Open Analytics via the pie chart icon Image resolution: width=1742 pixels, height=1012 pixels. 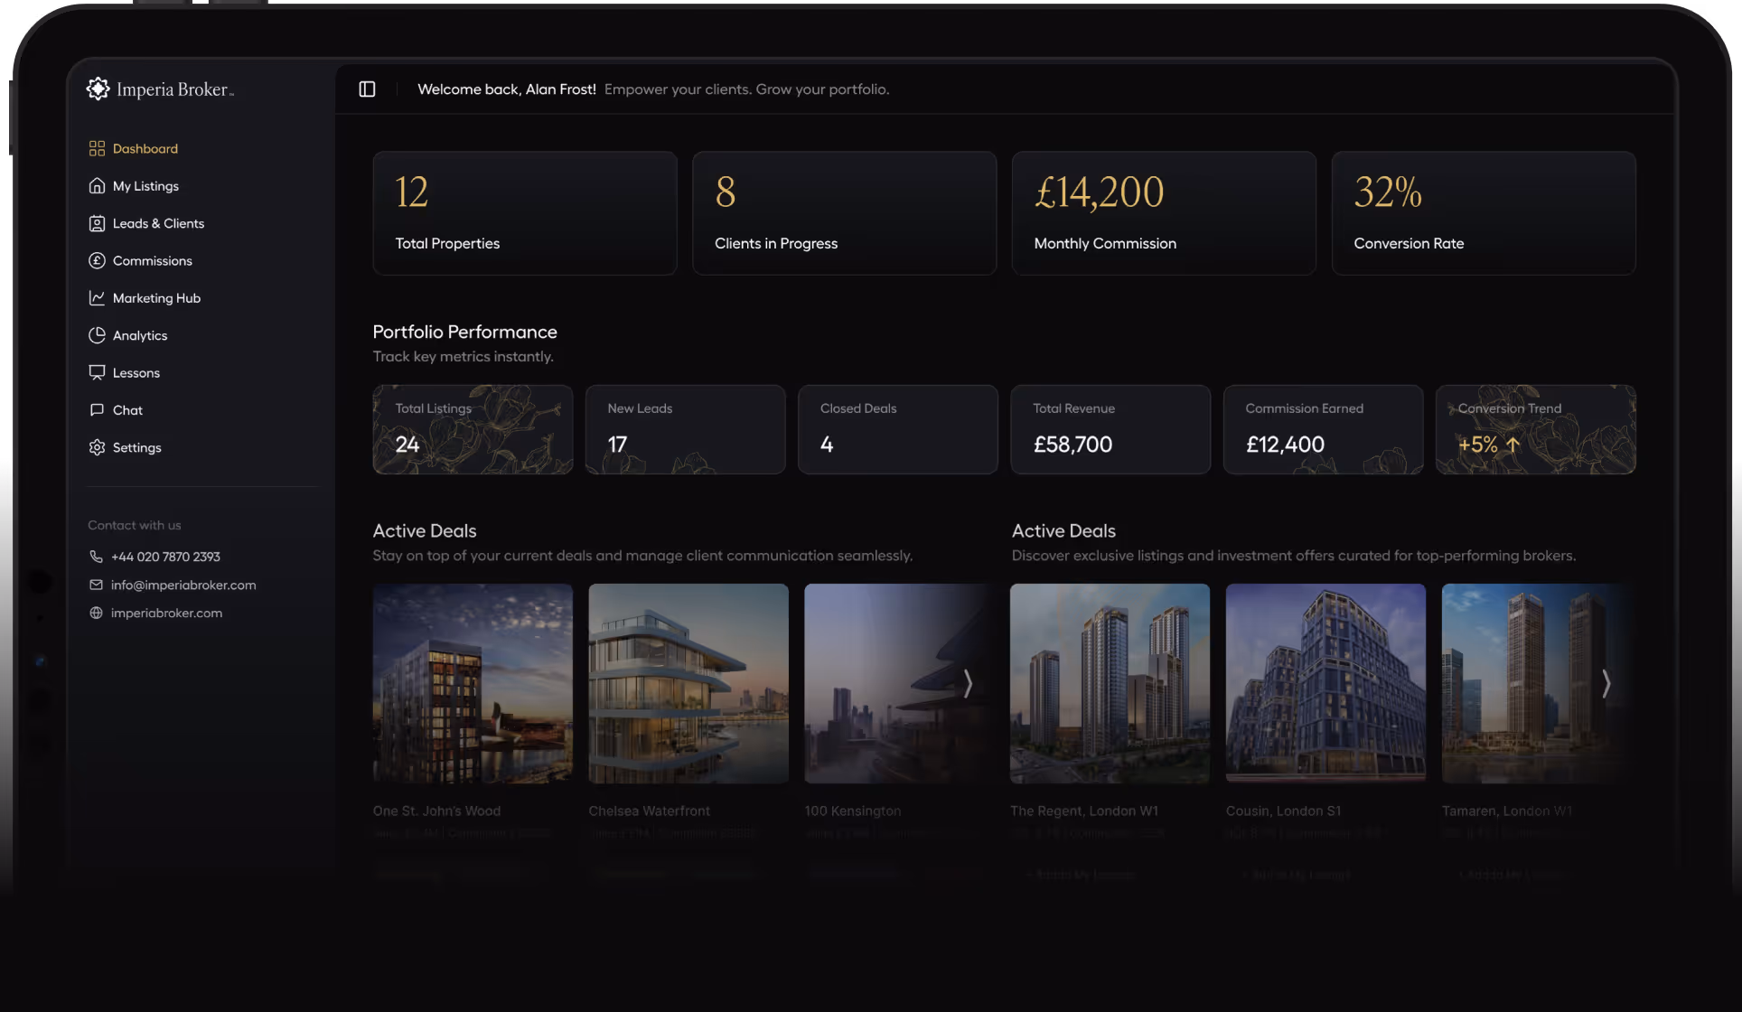pyautogui.click(x=98, y=335)
